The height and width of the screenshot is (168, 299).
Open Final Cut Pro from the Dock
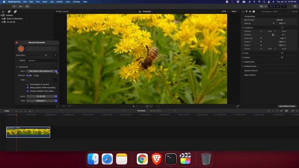(185, 159)
